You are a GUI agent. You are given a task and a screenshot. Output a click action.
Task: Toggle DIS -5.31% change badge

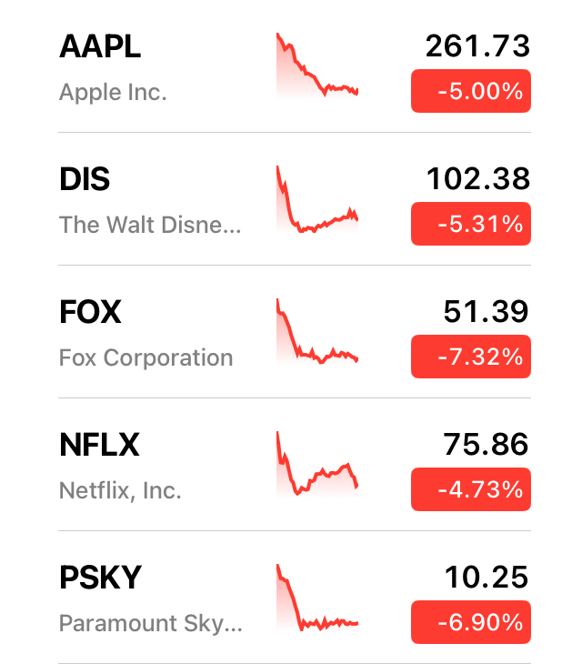coord(470,225)
